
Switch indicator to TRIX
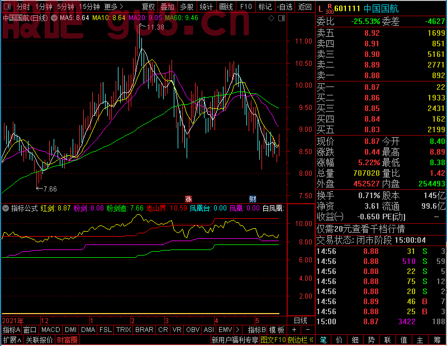click(123, 330)
